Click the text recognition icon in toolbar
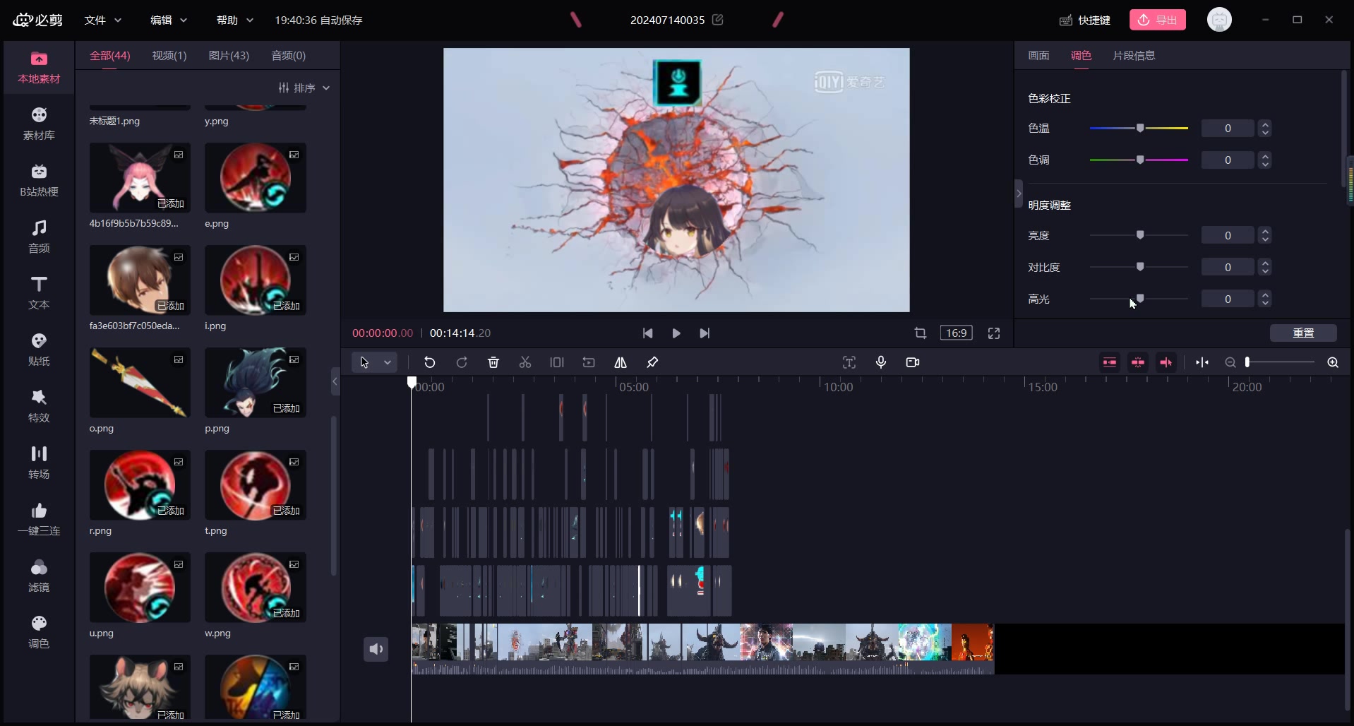The height and width of the screenshot is (726, 1354). coord(849,362)
